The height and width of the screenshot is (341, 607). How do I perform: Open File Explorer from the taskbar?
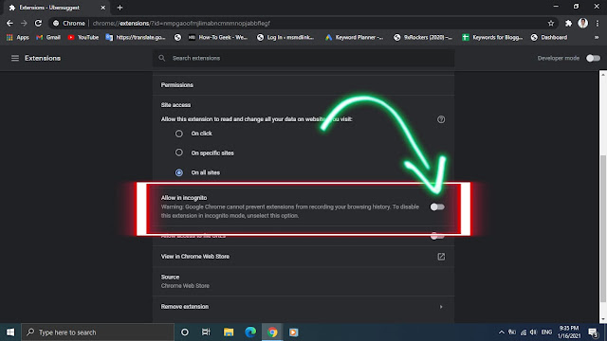point(229,332)
